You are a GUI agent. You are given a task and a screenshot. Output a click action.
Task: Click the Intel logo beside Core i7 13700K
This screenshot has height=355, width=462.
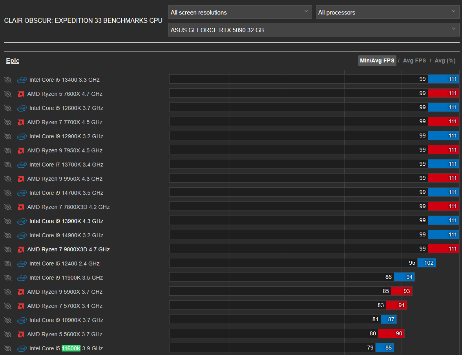pyautogui.click(x=22, y=165)
